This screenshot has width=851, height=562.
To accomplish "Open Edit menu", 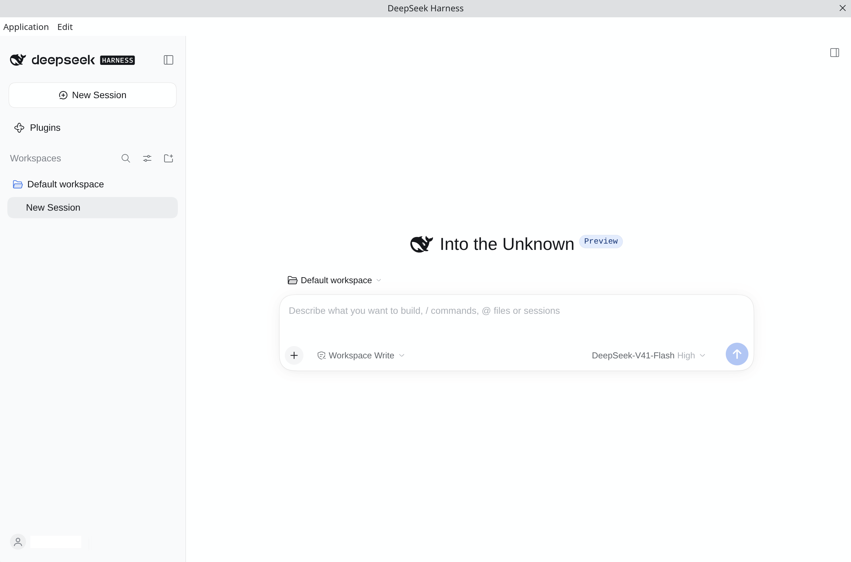I will 65,27.
